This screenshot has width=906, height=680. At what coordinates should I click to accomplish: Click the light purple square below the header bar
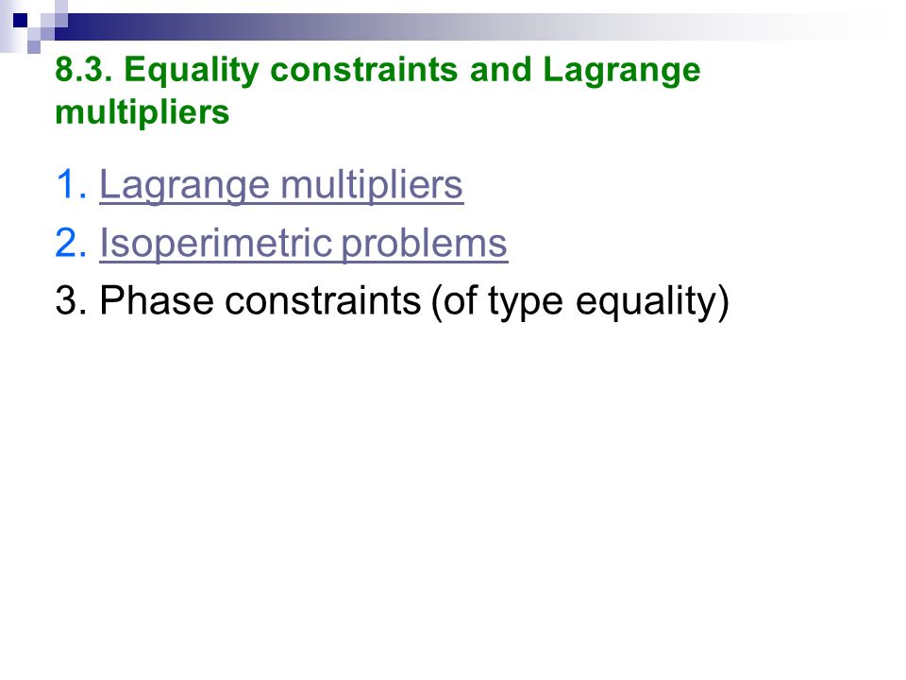[34, 47]
